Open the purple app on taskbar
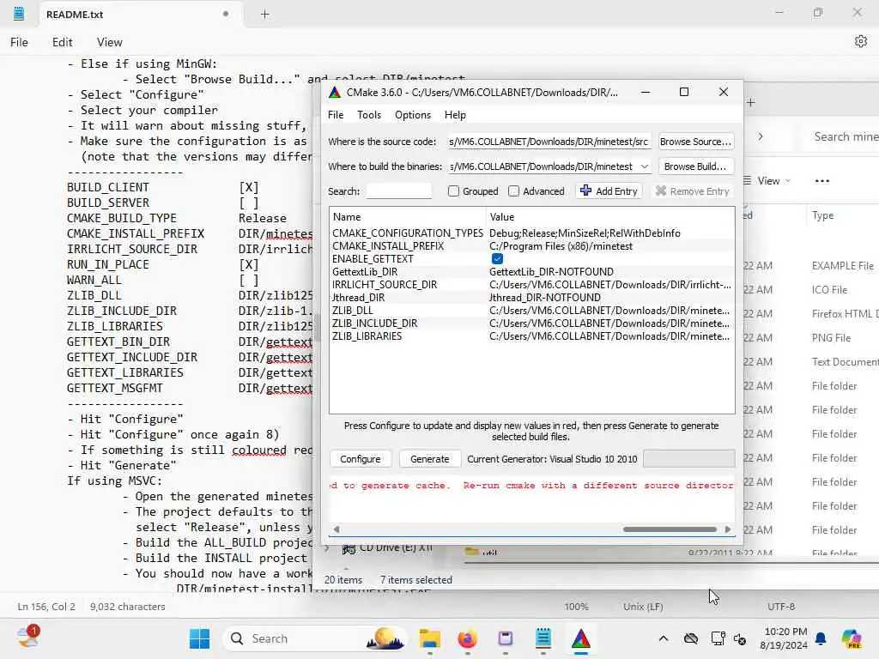 505,638
